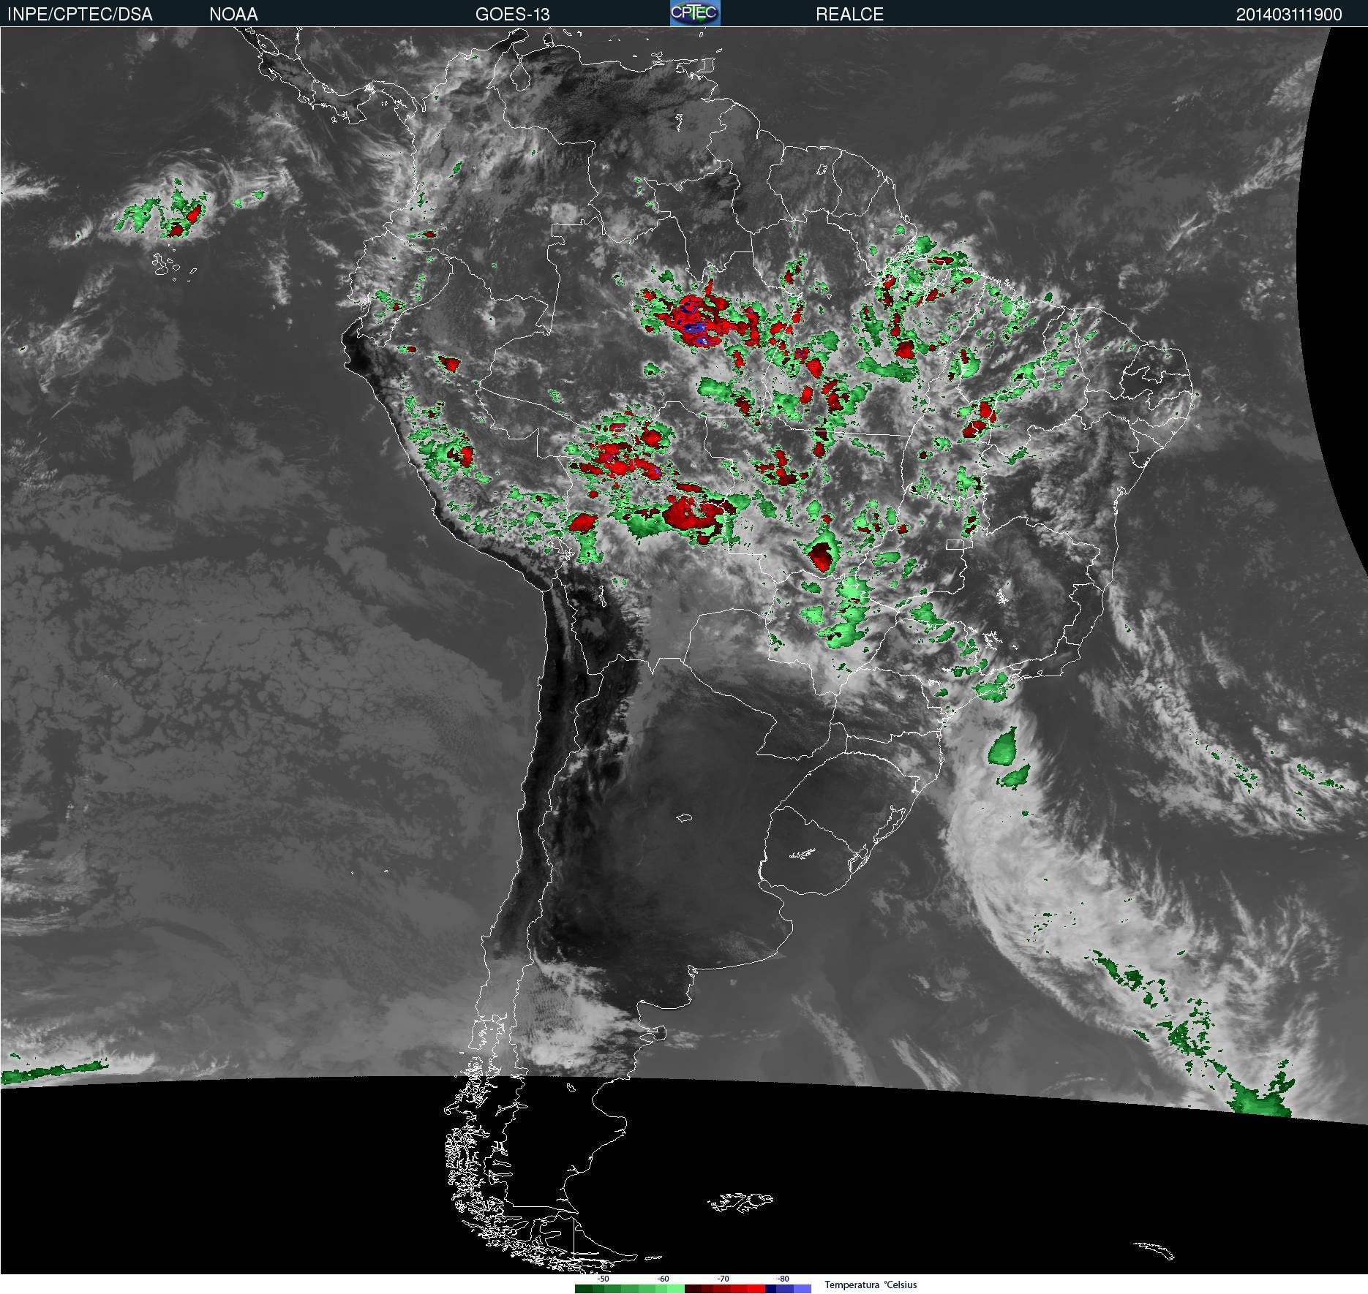Click the -50 label on the temperature scale
The image size is (1368, 1294).
(603, 1279)
